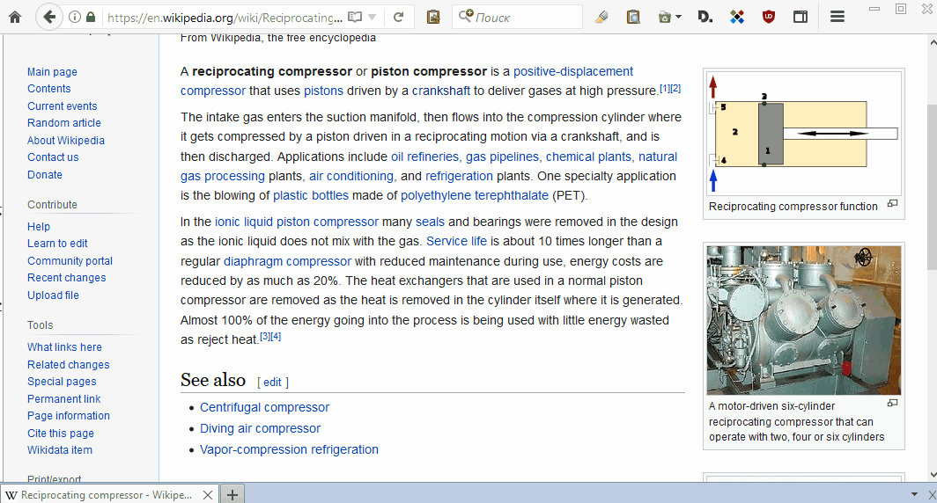
Task: Click the Donate link
Action: click(45, 174)
